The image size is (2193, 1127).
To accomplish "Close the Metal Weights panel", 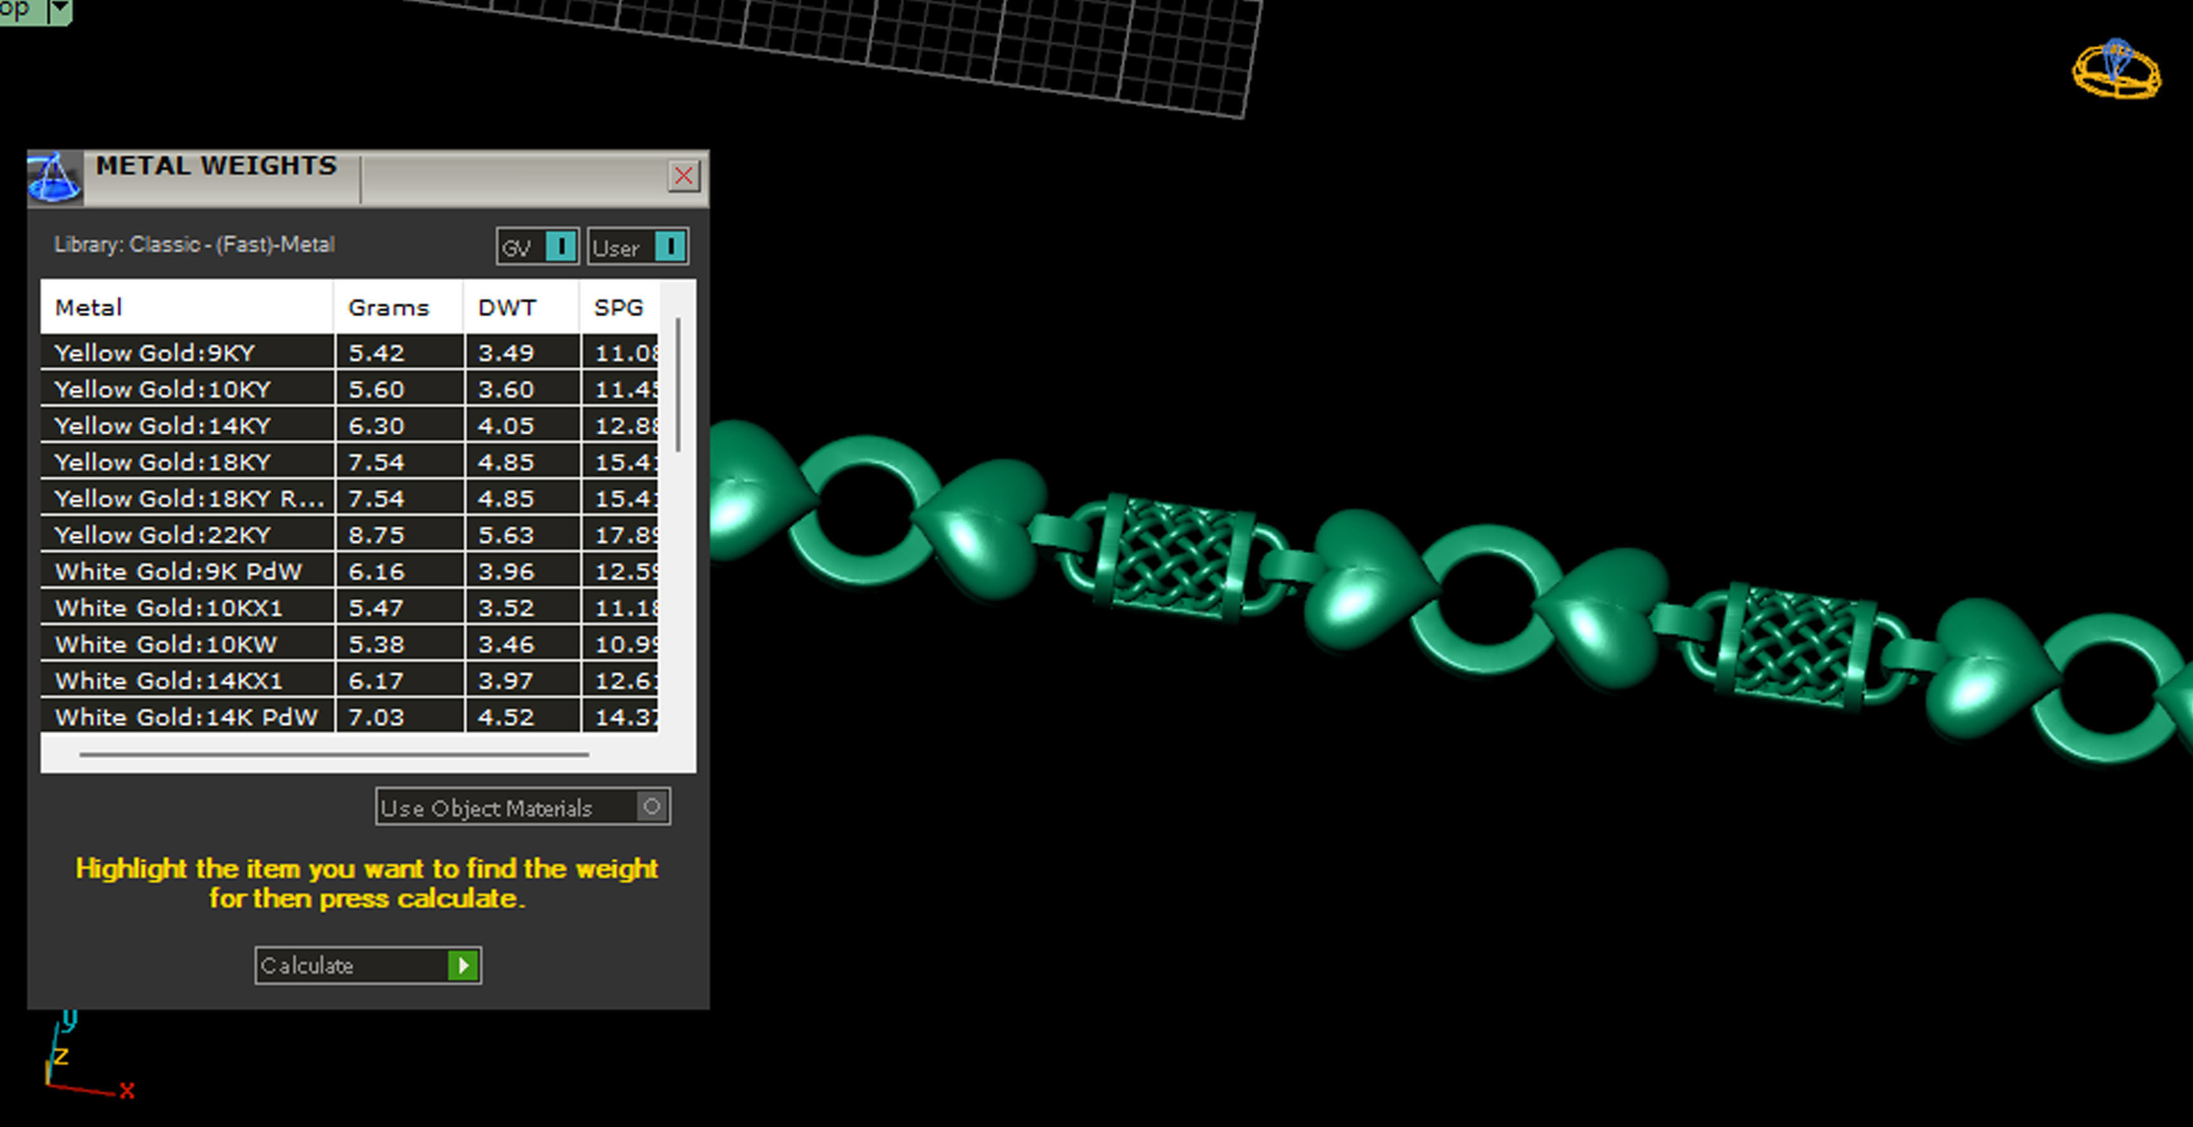I will point(683,176).
